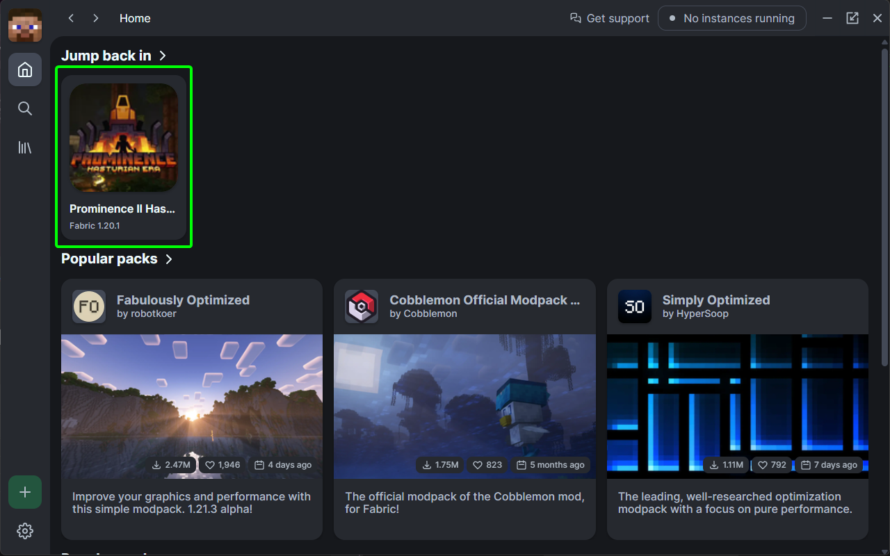Go to the Home page icon
The height and width of the screenshot is (556, 890).
coord(25,69)
